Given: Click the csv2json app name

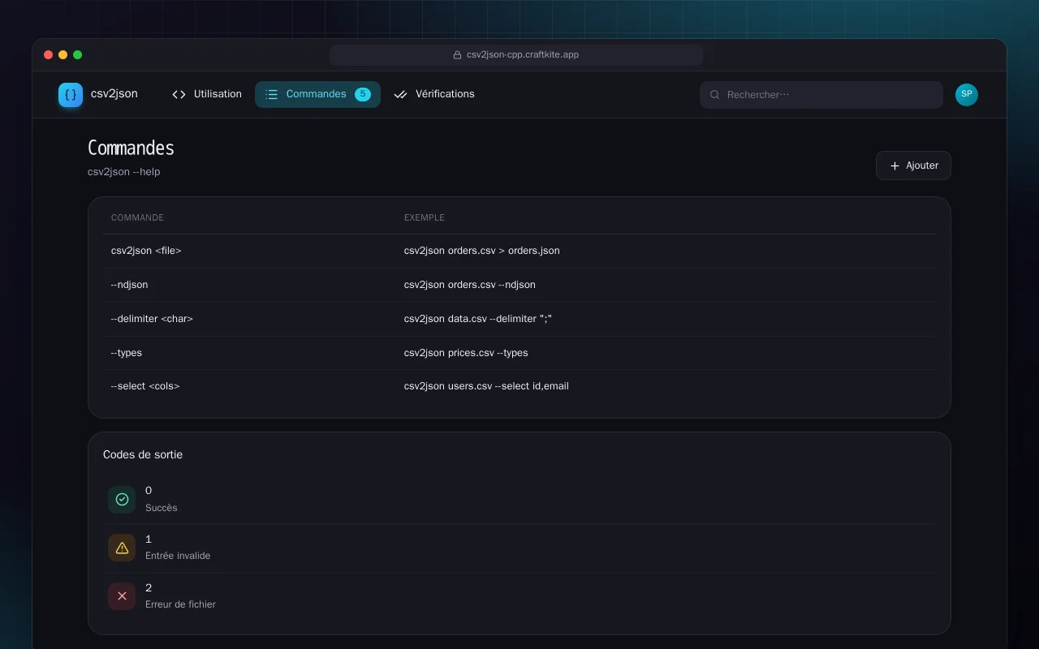Looking at the screenshot, I should [x=114, y=94].
